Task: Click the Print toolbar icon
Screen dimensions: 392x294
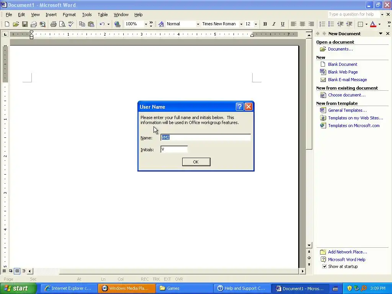Action: click(x=54, y=24)
